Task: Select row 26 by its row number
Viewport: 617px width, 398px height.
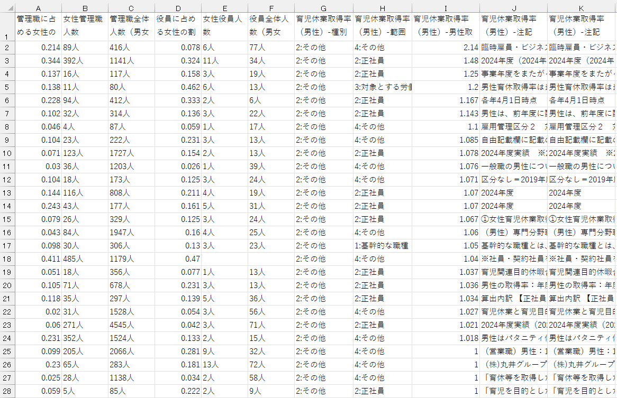Action: 7,365
